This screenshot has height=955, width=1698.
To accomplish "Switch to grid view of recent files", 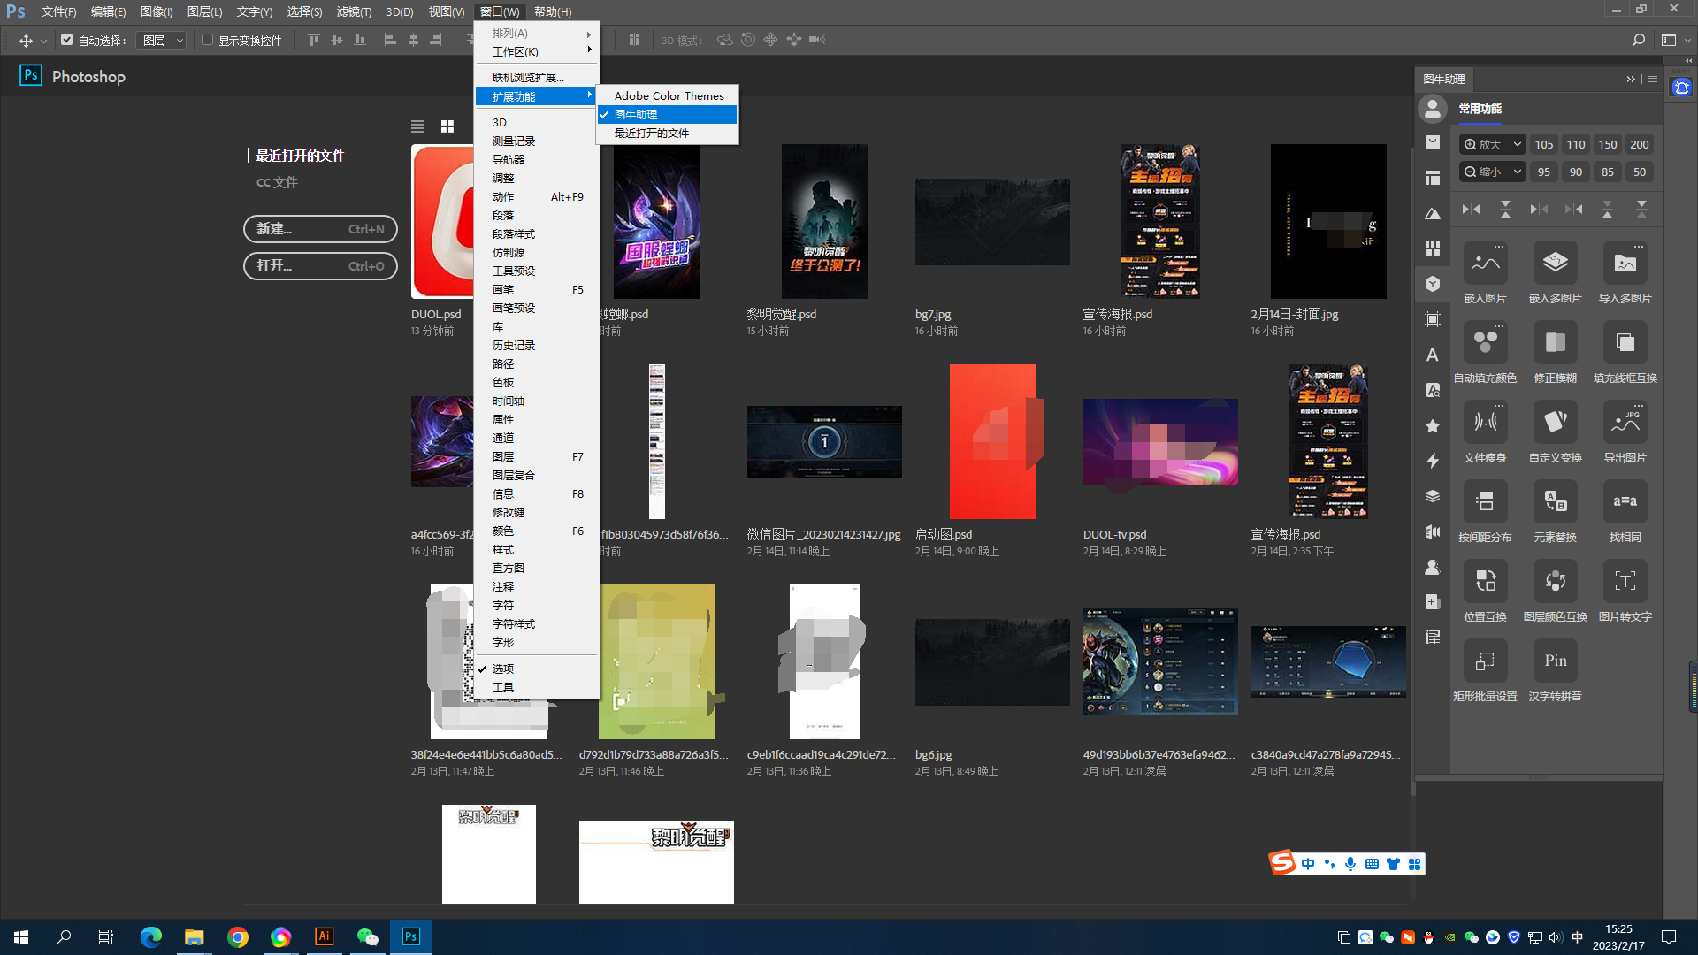I will click(447, 127).
